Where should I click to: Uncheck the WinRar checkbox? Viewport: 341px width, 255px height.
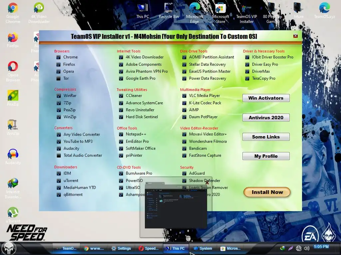pyautogui.click(x=59, y=96)
